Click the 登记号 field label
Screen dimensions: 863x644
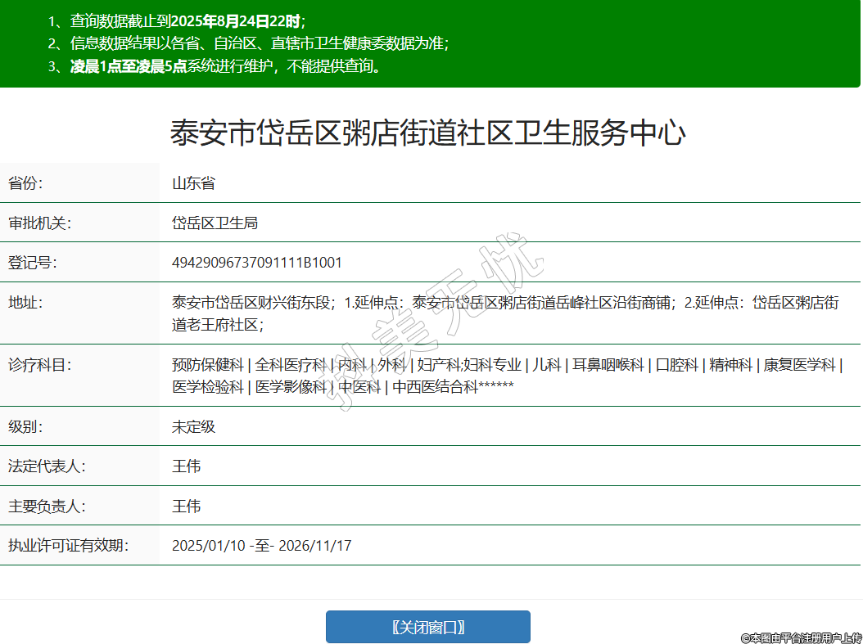(x=32, y=263)
